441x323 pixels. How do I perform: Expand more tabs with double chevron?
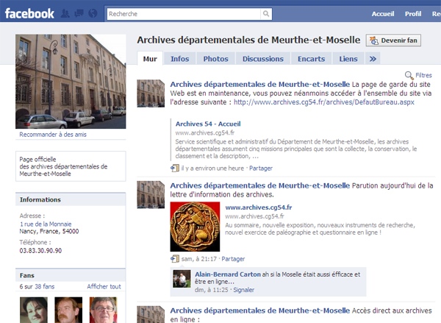click(x=373, y=59)
